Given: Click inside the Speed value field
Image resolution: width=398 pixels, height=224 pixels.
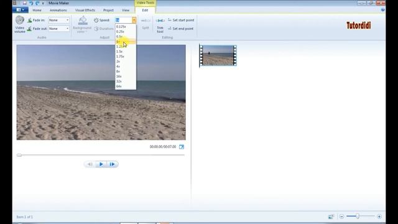Looking at the screenshot, I should [123, 20].
